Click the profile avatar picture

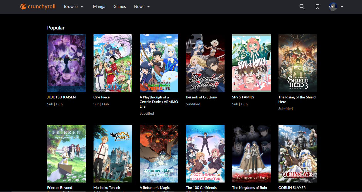333,7
